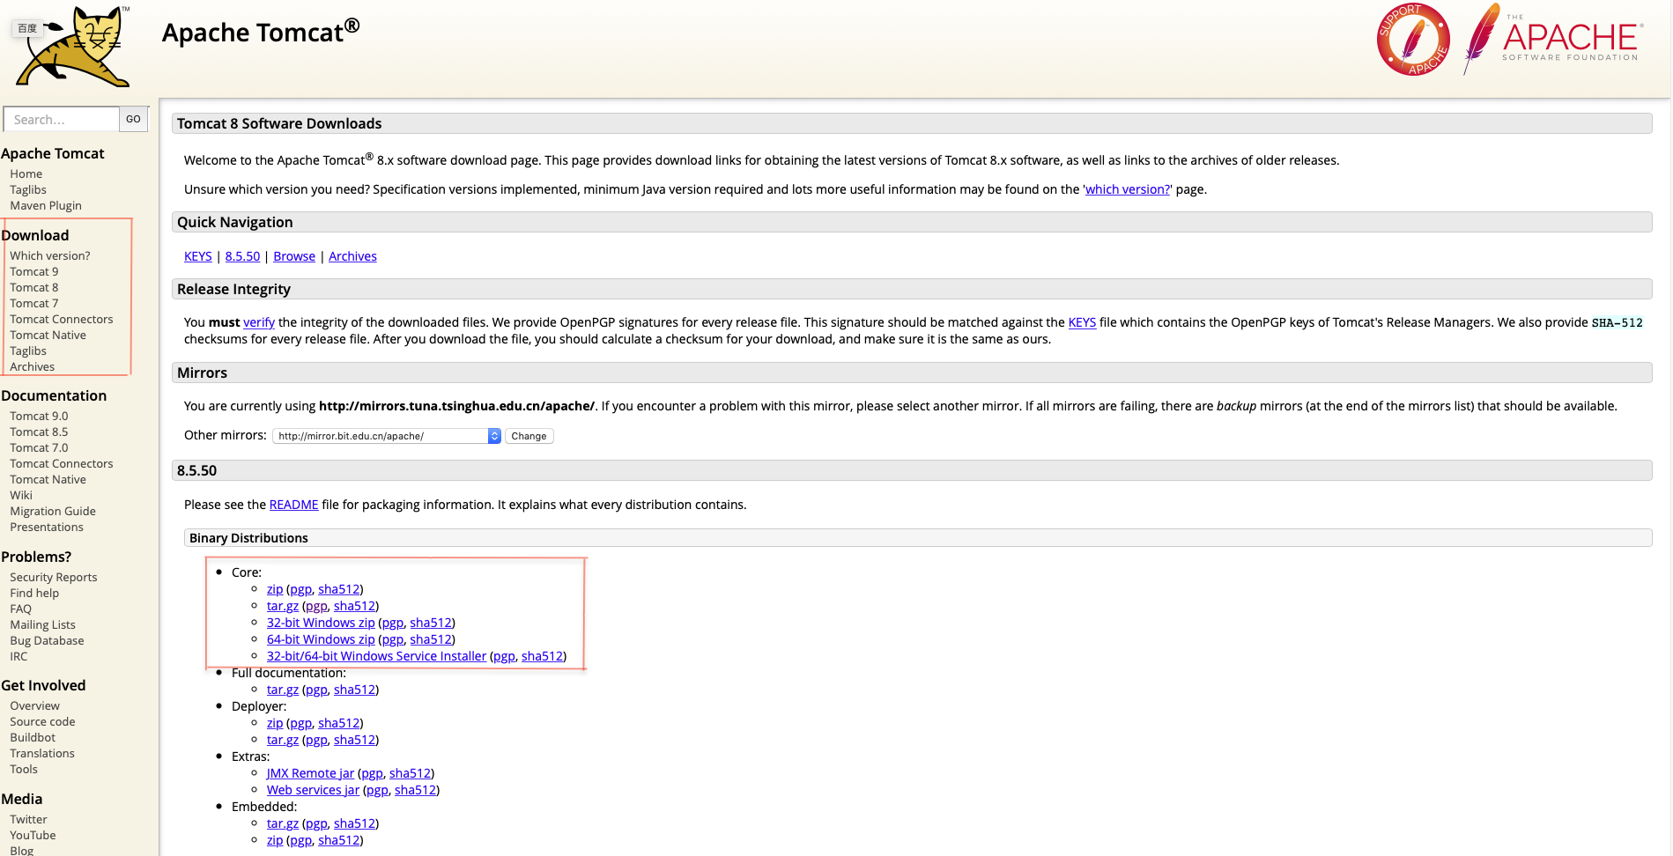
Task: Download Embedded tar.gz
Action: coord(283,823)
